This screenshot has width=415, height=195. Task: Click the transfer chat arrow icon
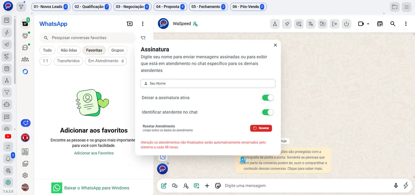point(334,24)
